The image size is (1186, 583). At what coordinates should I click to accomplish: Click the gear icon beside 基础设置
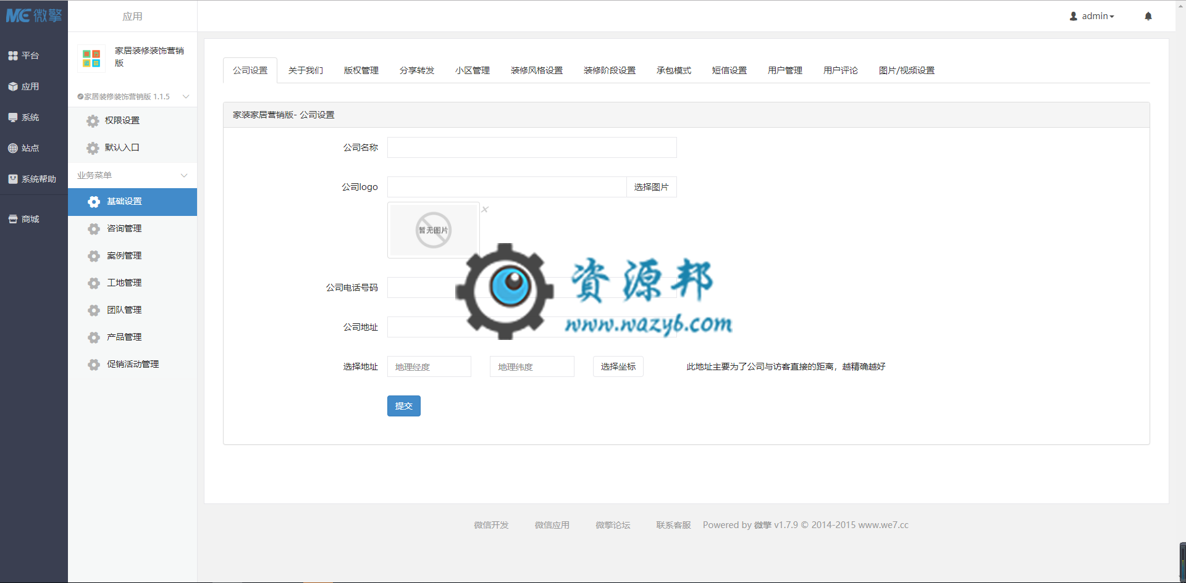[x=94, y=202]
